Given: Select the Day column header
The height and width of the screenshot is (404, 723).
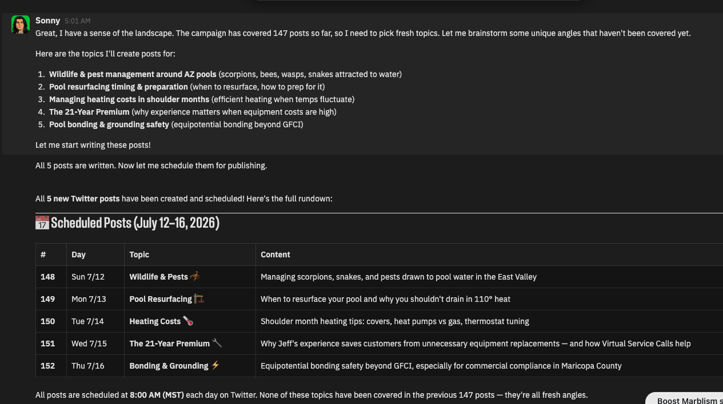Looking at the screenshot, I should [78, 254].
